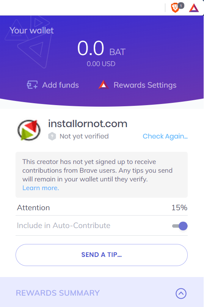The height and width of the screenshot is (307, 204).
Task: Open Rewards Settings from wallet panel
Action: coord(145,85)
